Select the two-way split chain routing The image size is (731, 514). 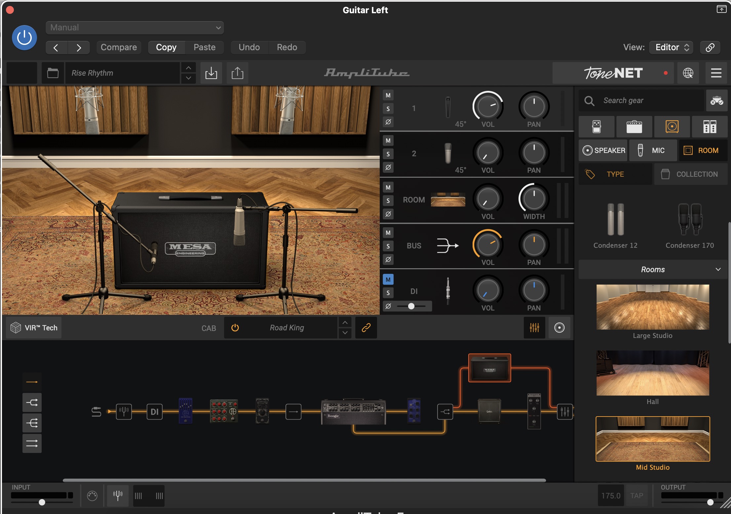[32, 402]
